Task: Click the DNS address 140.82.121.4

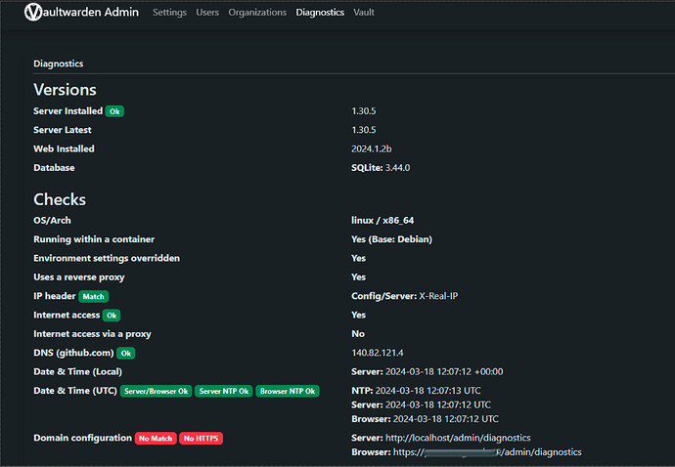Action: tap(378, 353)
